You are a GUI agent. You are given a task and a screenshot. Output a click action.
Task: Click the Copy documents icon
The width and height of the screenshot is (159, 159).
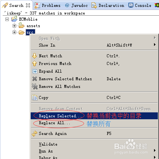[x=34, y=98]
